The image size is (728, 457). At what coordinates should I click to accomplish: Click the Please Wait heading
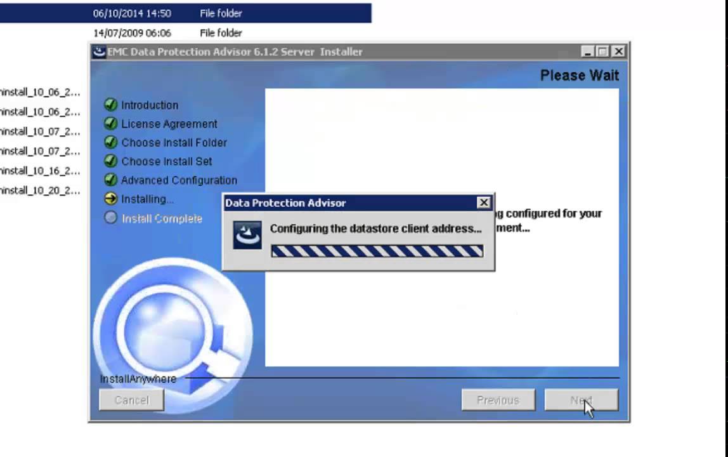[580, 76]
